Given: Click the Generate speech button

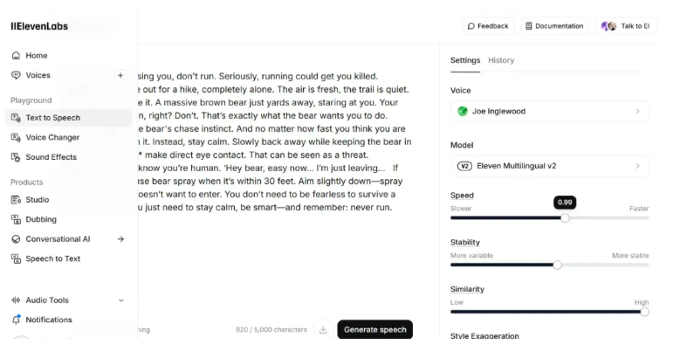Looking at the screenshot, I should (374, 330).
